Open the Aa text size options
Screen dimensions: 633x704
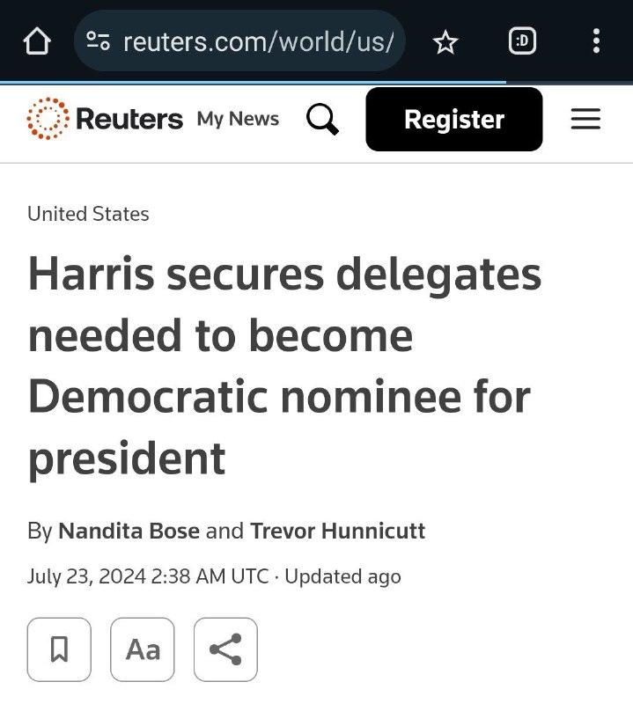pos(143,649)
